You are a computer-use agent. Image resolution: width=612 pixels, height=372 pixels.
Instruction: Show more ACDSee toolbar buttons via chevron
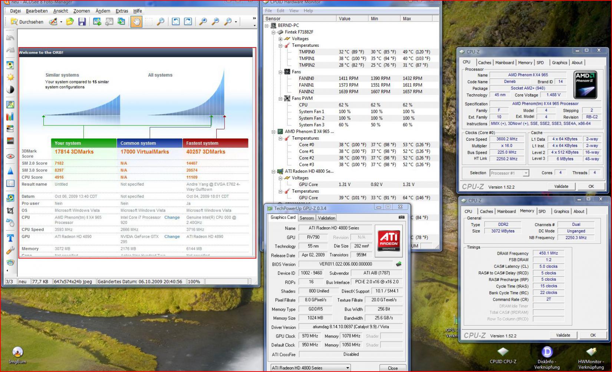(x=254, y=18)
